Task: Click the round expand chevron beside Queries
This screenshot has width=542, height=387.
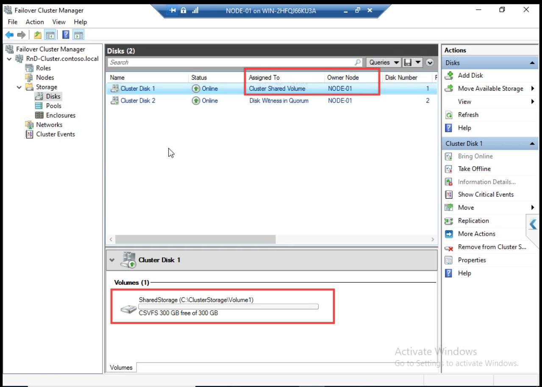Action: pos(430,62)
